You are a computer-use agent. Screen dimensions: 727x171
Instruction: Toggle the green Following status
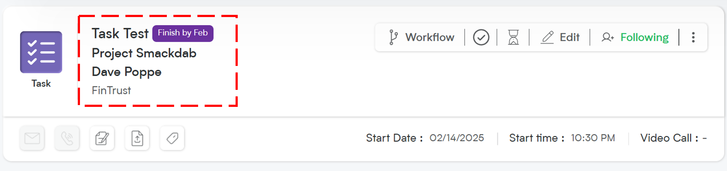click(644, 37)
